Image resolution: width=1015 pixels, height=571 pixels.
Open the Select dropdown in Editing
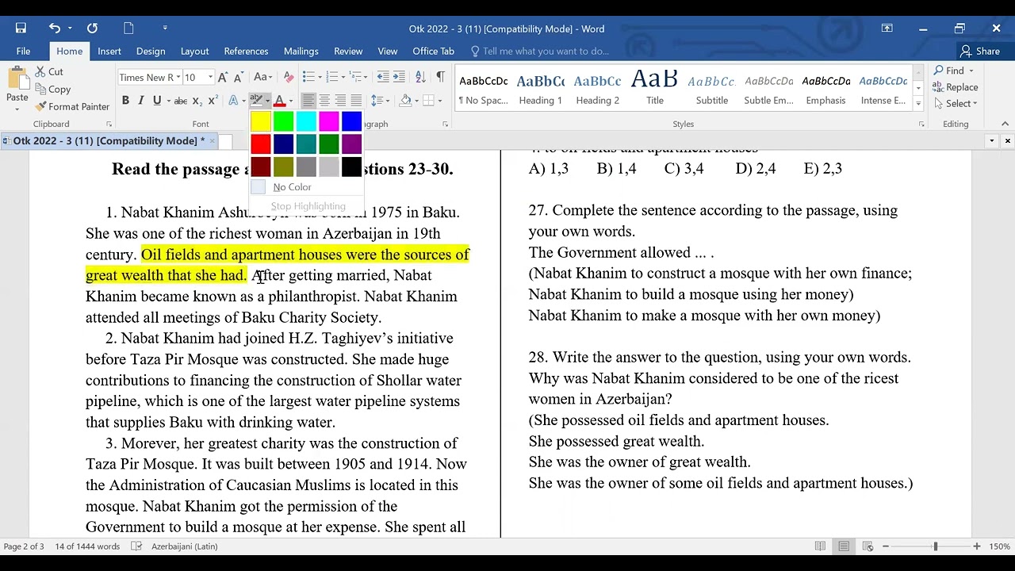955,104
